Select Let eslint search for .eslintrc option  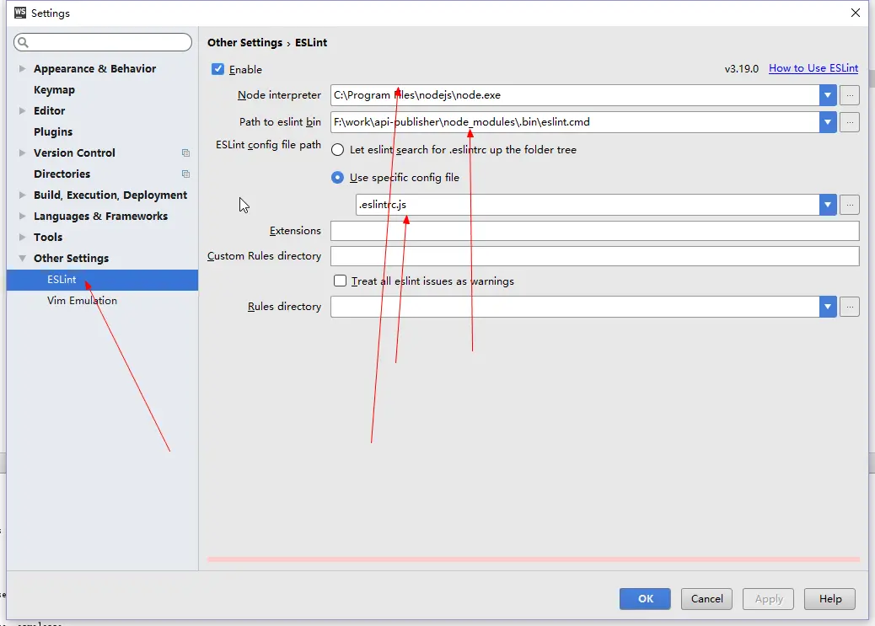338,149
